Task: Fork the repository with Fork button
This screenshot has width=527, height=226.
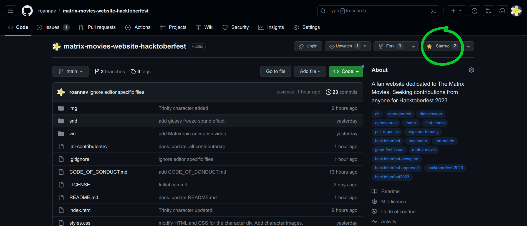Action: point(390,46)
